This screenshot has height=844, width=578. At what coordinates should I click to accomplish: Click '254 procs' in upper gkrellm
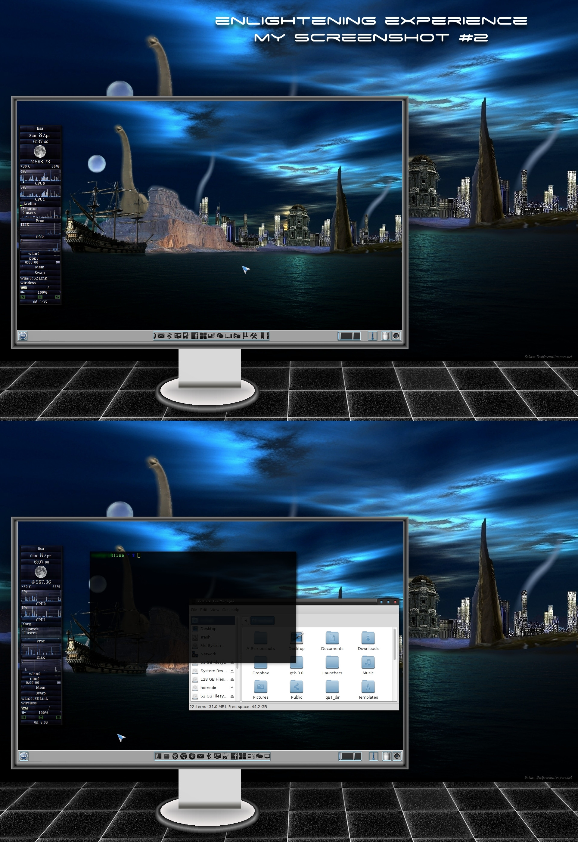[29, 209]
